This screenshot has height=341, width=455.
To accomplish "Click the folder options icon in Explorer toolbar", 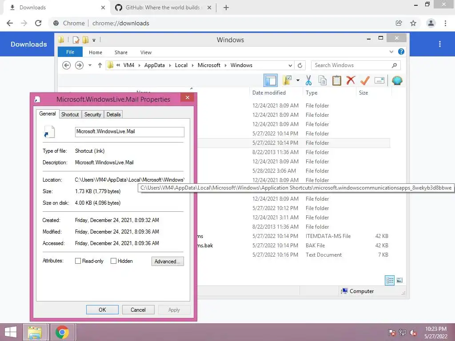I will (287, 81).
